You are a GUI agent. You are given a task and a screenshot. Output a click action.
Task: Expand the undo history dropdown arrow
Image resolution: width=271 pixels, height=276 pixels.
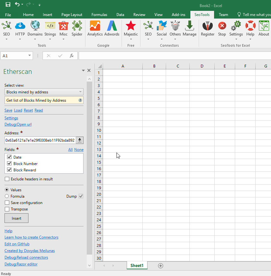[x=22, y=4]
